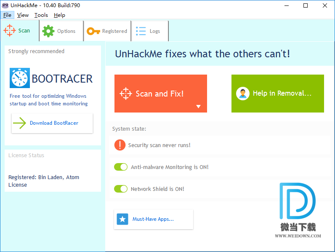335x252 pixels.
Task: Click the red exclamation security warning icon
Action: click(x=120, y=145)
